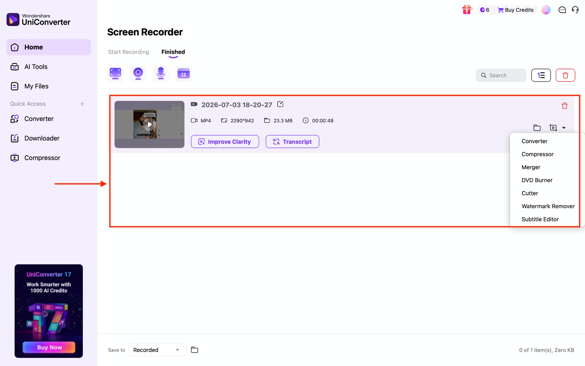Click the Buy Credits button

coord(516,10)
